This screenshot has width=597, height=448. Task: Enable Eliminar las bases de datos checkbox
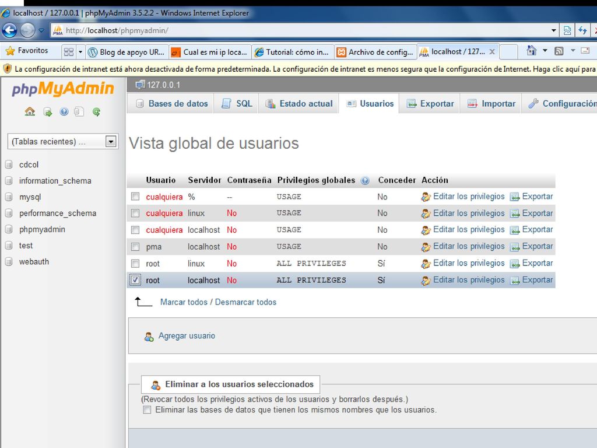(x=147, y=410)
